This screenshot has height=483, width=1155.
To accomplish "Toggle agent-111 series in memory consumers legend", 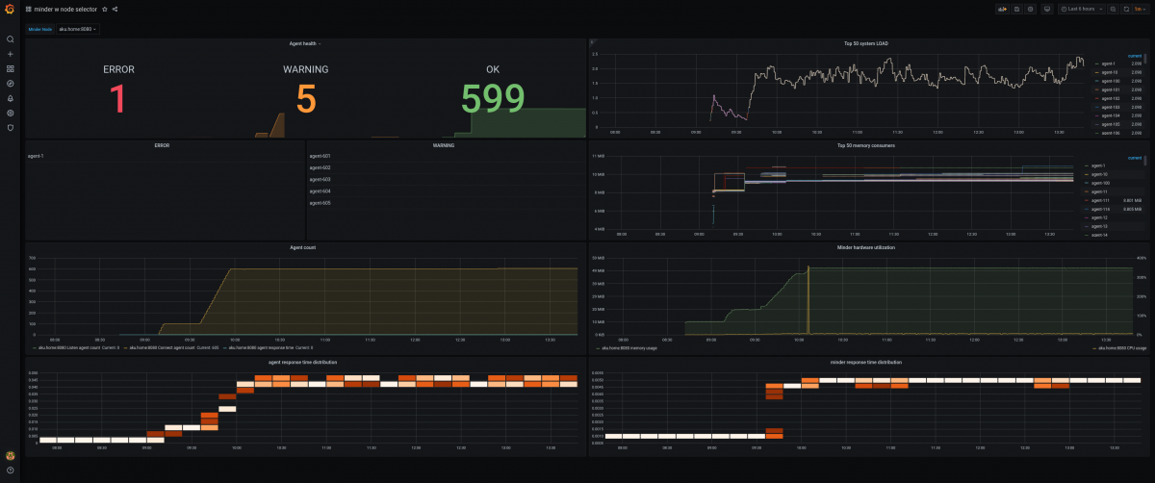I will [1101, 200].
